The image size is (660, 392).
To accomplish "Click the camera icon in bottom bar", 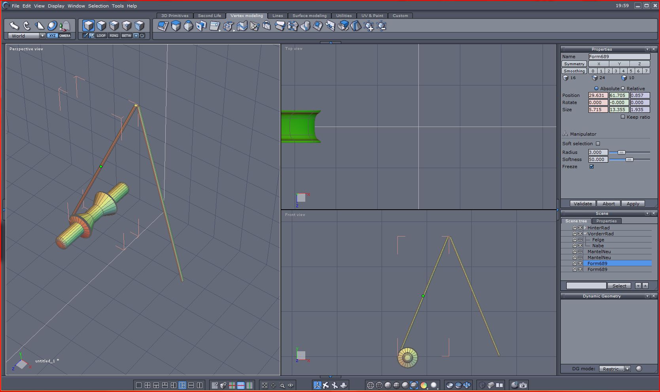I will [x=523, y=385].
